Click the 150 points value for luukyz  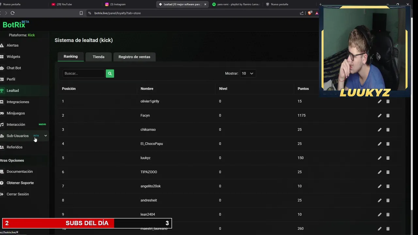click(300, 158)
